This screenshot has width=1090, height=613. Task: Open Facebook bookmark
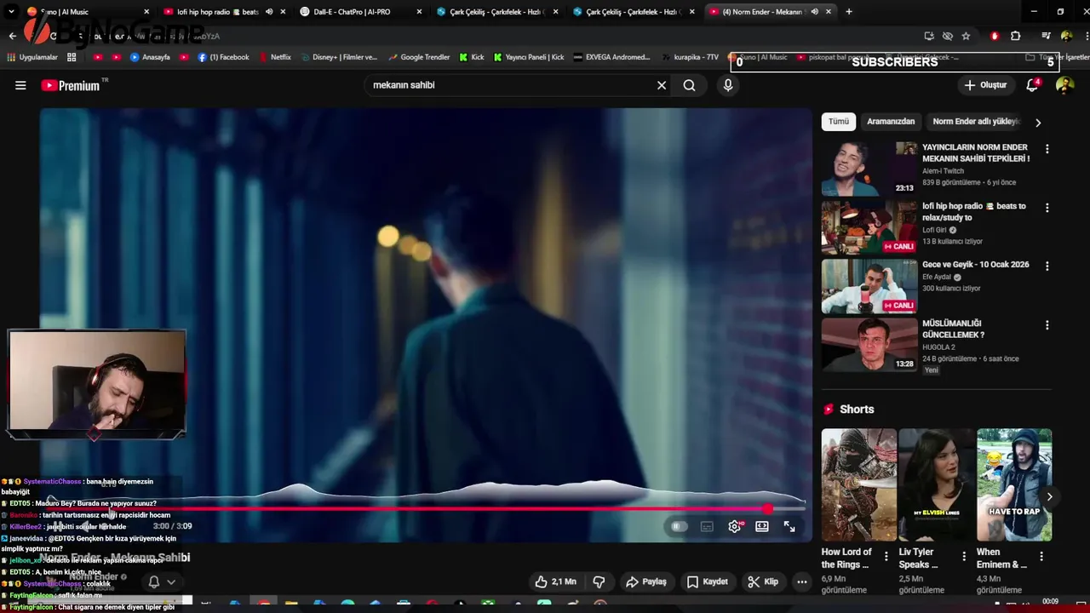(x=223, y=57)
